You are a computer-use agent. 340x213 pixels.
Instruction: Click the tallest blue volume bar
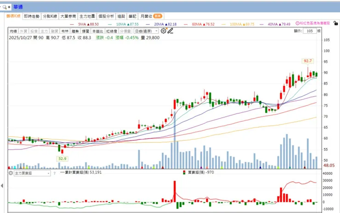pos(175,140)
